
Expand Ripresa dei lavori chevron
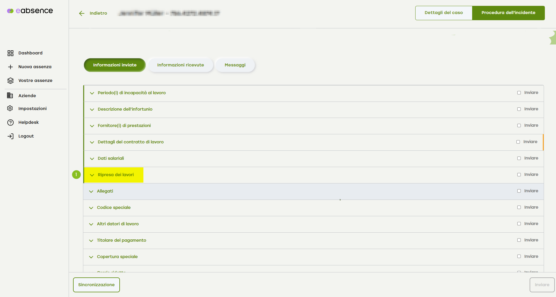coord(92,175)
